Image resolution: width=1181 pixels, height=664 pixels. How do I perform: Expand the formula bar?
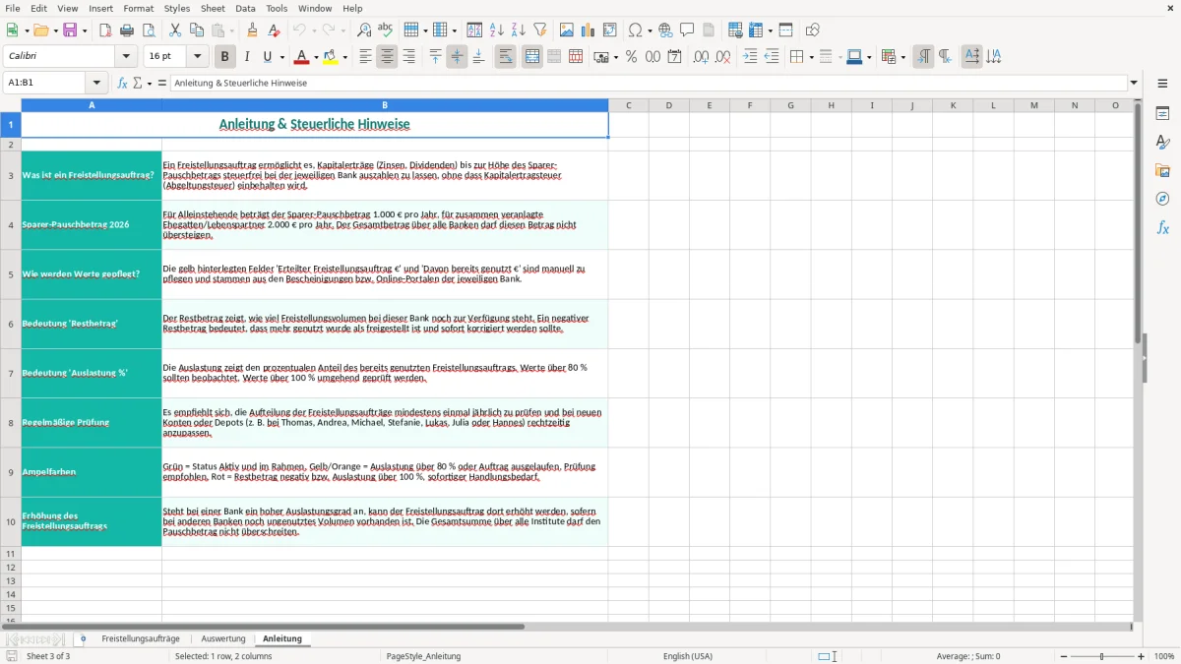pos(1134,83)
